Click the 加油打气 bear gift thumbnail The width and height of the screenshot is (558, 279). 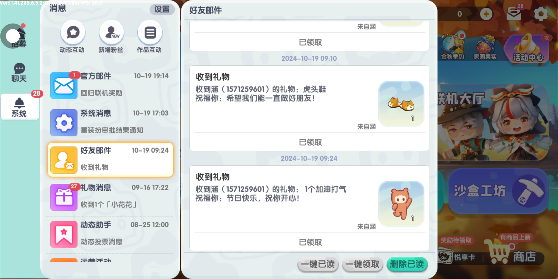pyautogui.click(x=401, y=204)
